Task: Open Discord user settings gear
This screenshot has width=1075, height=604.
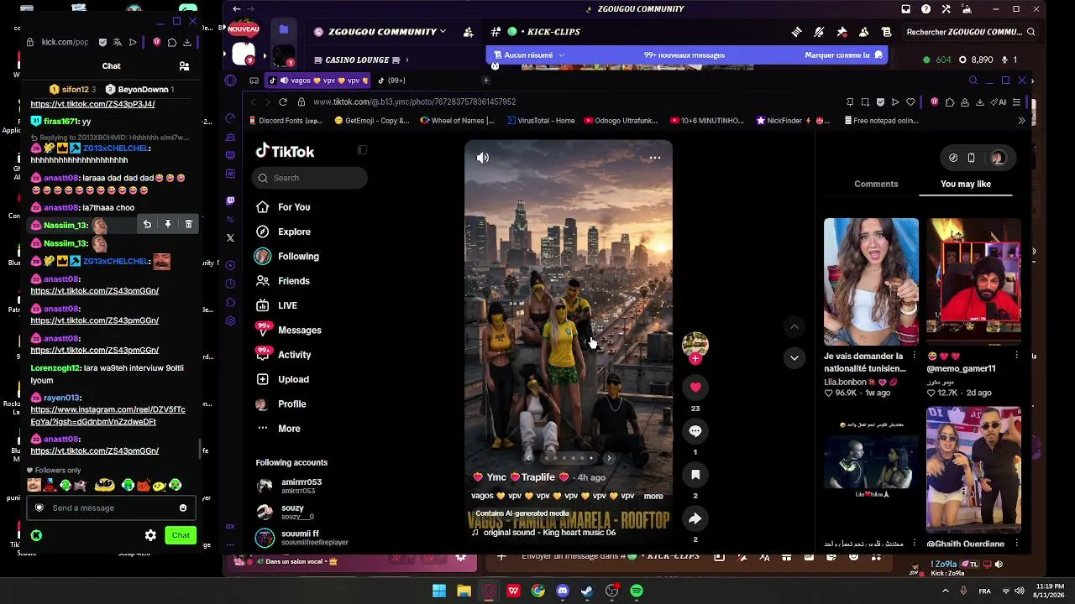Action: [x=460, y=558]
